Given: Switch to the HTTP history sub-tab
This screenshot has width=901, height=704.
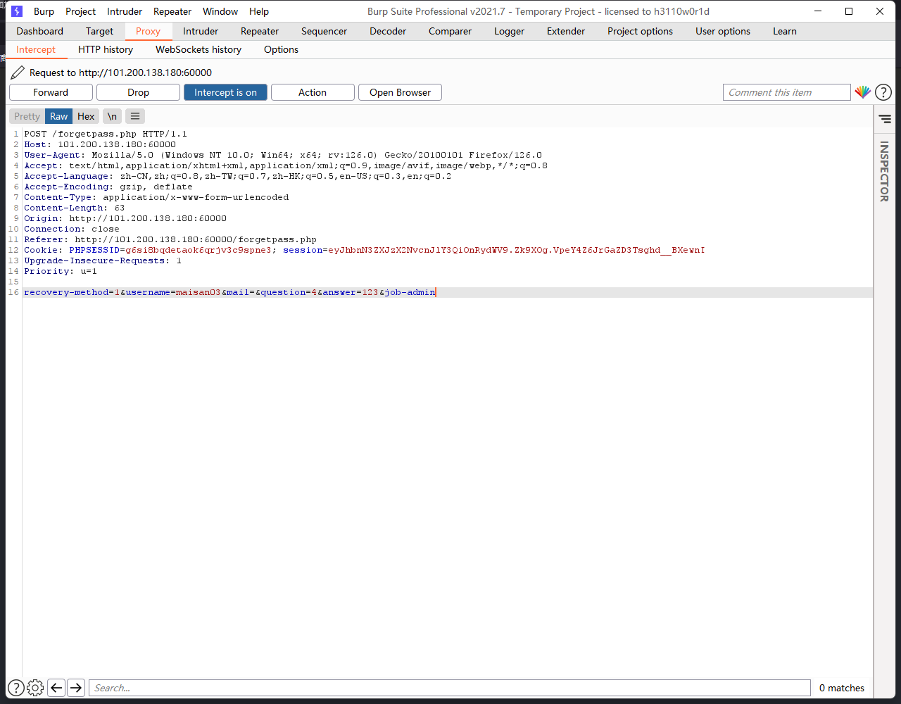Looking at the screenshot, I should pos(106,49).
